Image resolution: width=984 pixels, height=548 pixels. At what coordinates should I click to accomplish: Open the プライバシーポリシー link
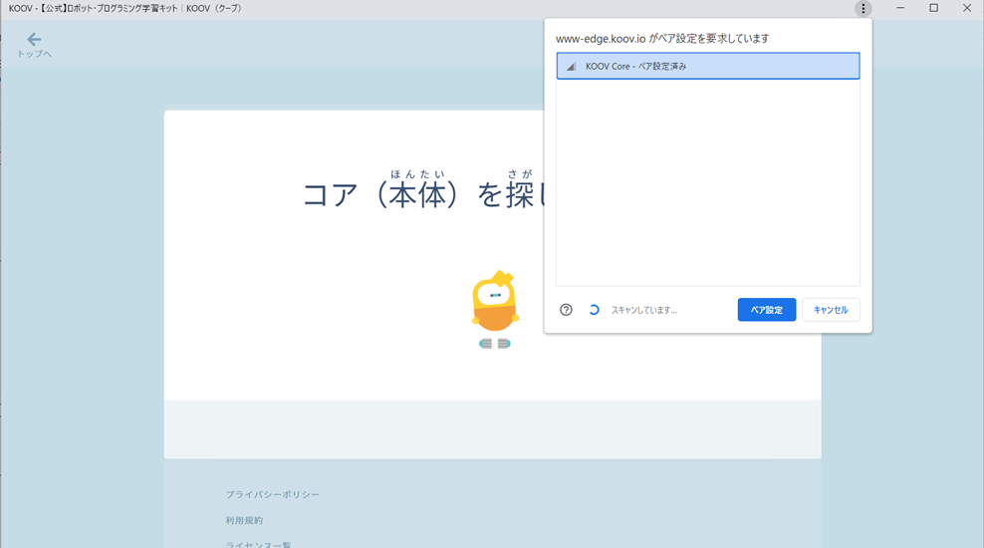tap(272, 494)
